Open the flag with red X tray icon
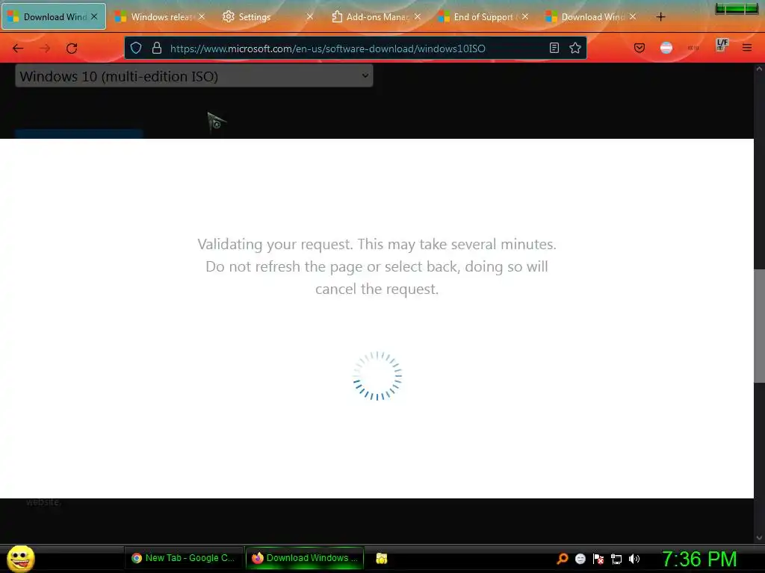The height and width of the screenshot is (573, 765). [598, 559]
